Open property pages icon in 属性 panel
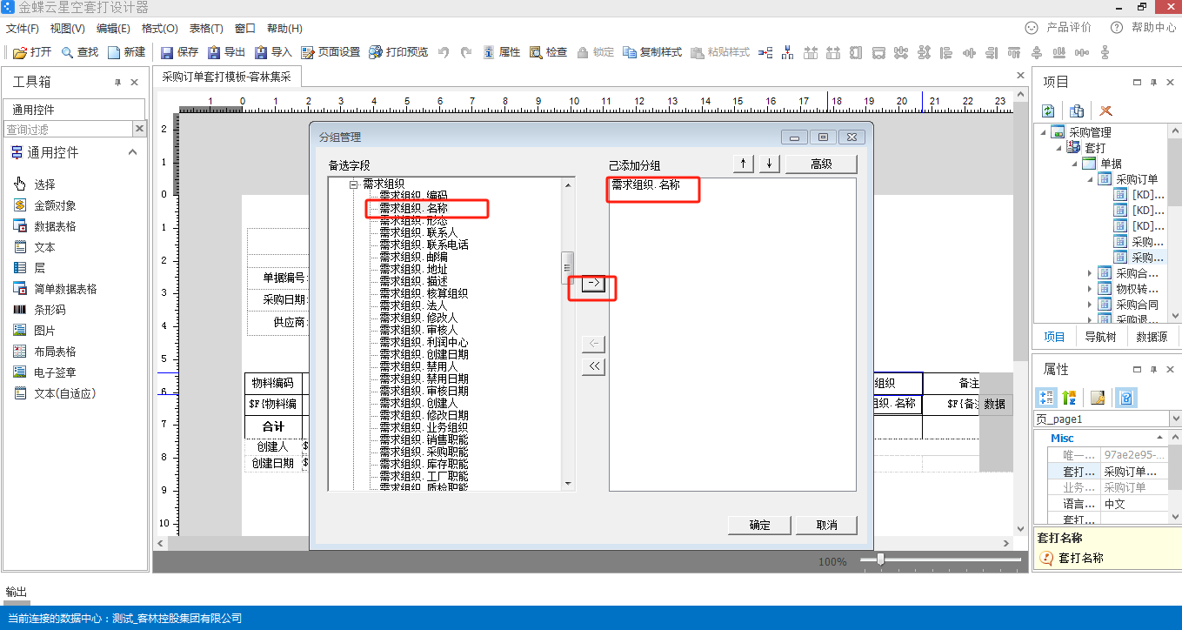Screen dimensions: 1182x630 click(1098, 398)
